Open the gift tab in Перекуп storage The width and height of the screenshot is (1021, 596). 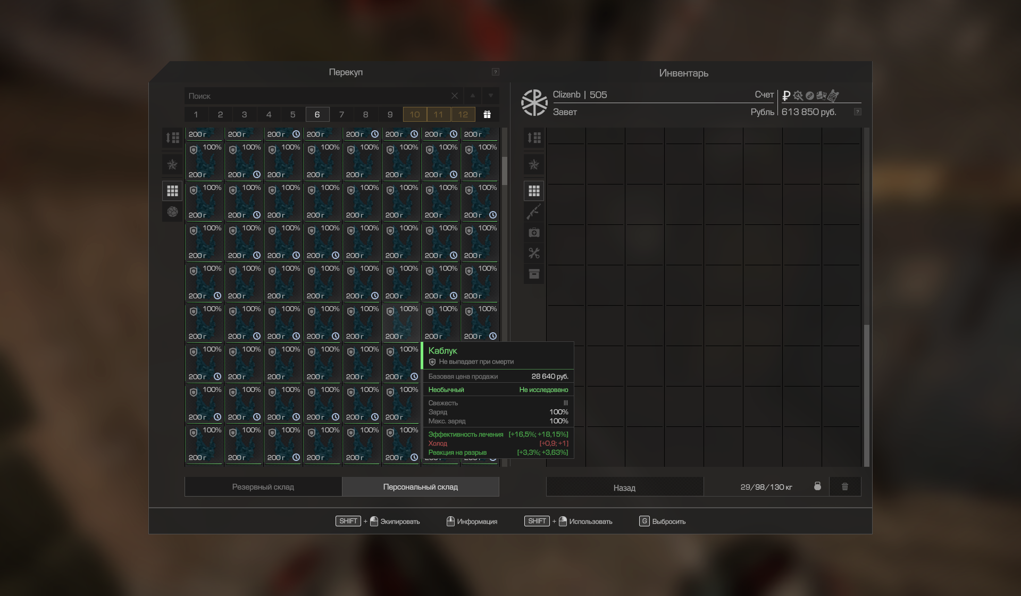point(487,114)
